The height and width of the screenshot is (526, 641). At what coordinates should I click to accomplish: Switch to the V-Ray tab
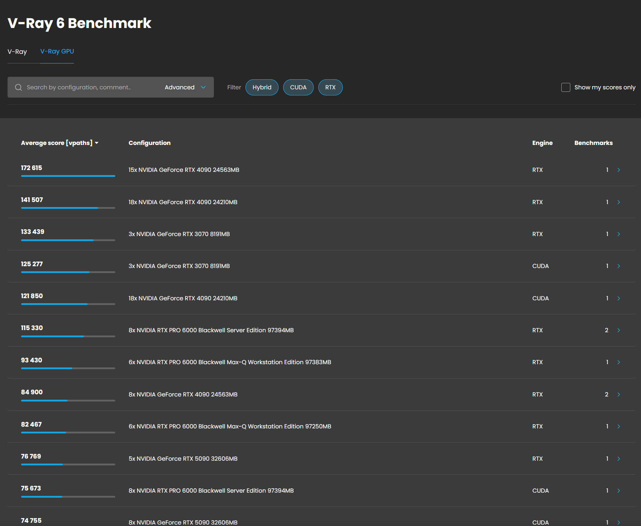pyautogui.click(x=17, y=52)
